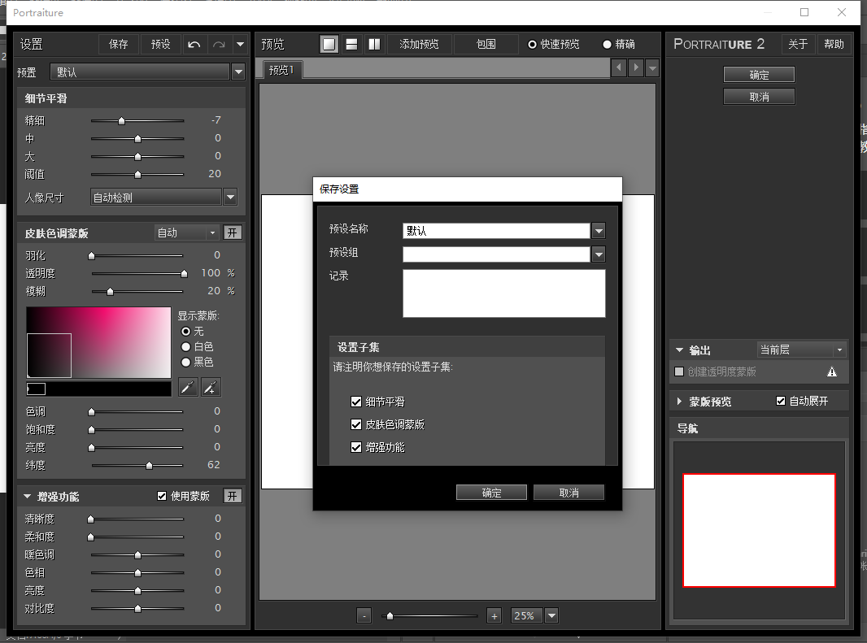The height and width of the screenshot is (643, 867).
Task: Open the 预设名称 dropdown in save dialog
Action: coord(599,230)
